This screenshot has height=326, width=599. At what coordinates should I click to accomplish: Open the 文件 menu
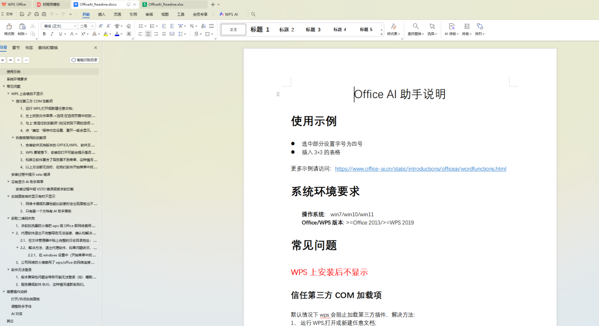[x=7, y=14]
